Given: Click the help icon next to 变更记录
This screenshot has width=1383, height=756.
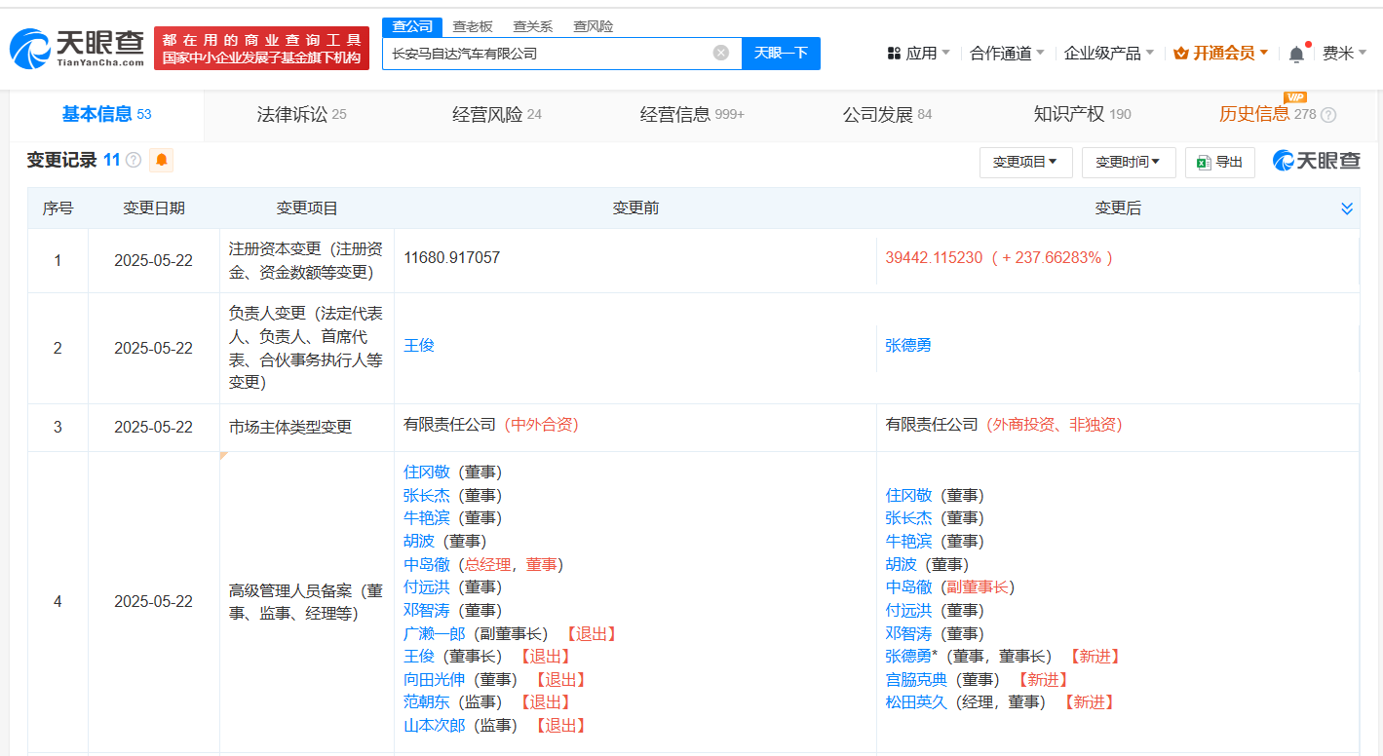Looking at the screenshot, I should pos(134,161).
